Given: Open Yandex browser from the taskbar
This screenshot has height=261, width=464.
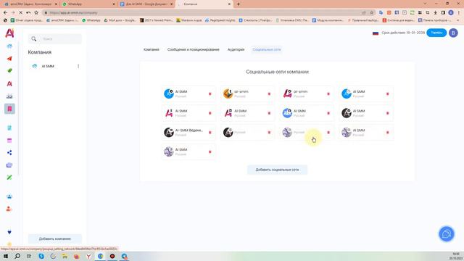Looking at the screenshot, I should (x=88, y=256).
